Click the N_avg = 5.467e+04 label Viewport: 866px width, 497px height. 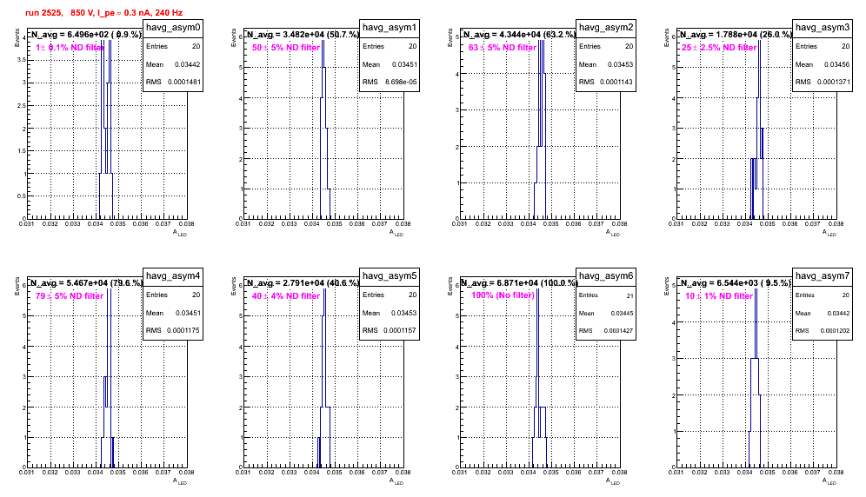click(86, 282)
